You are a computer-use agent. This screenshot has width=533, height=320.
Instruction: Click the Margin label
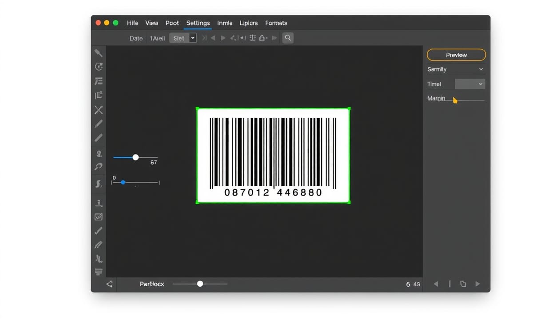click(436, 99)
